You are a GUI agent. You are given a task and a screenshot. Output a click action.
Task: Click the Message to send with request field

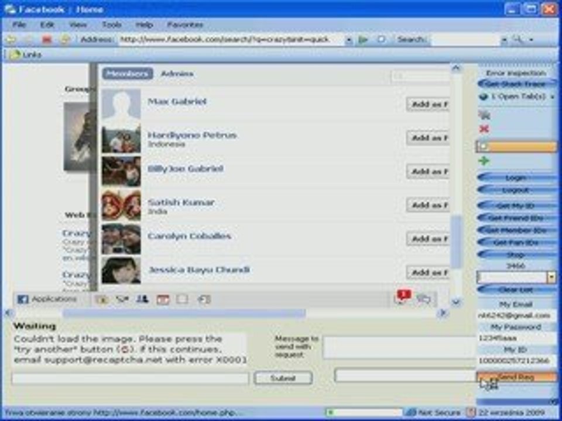pos(400,347)
